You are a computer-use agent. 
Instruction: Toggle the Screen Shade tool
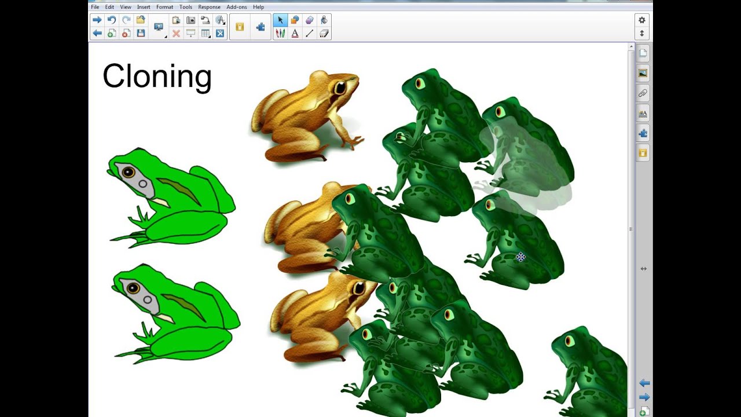tap(190, 34)
